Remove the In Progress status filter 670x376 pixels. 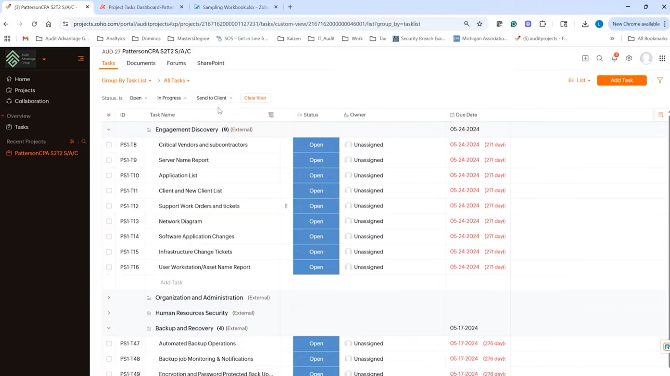(185, 98)
